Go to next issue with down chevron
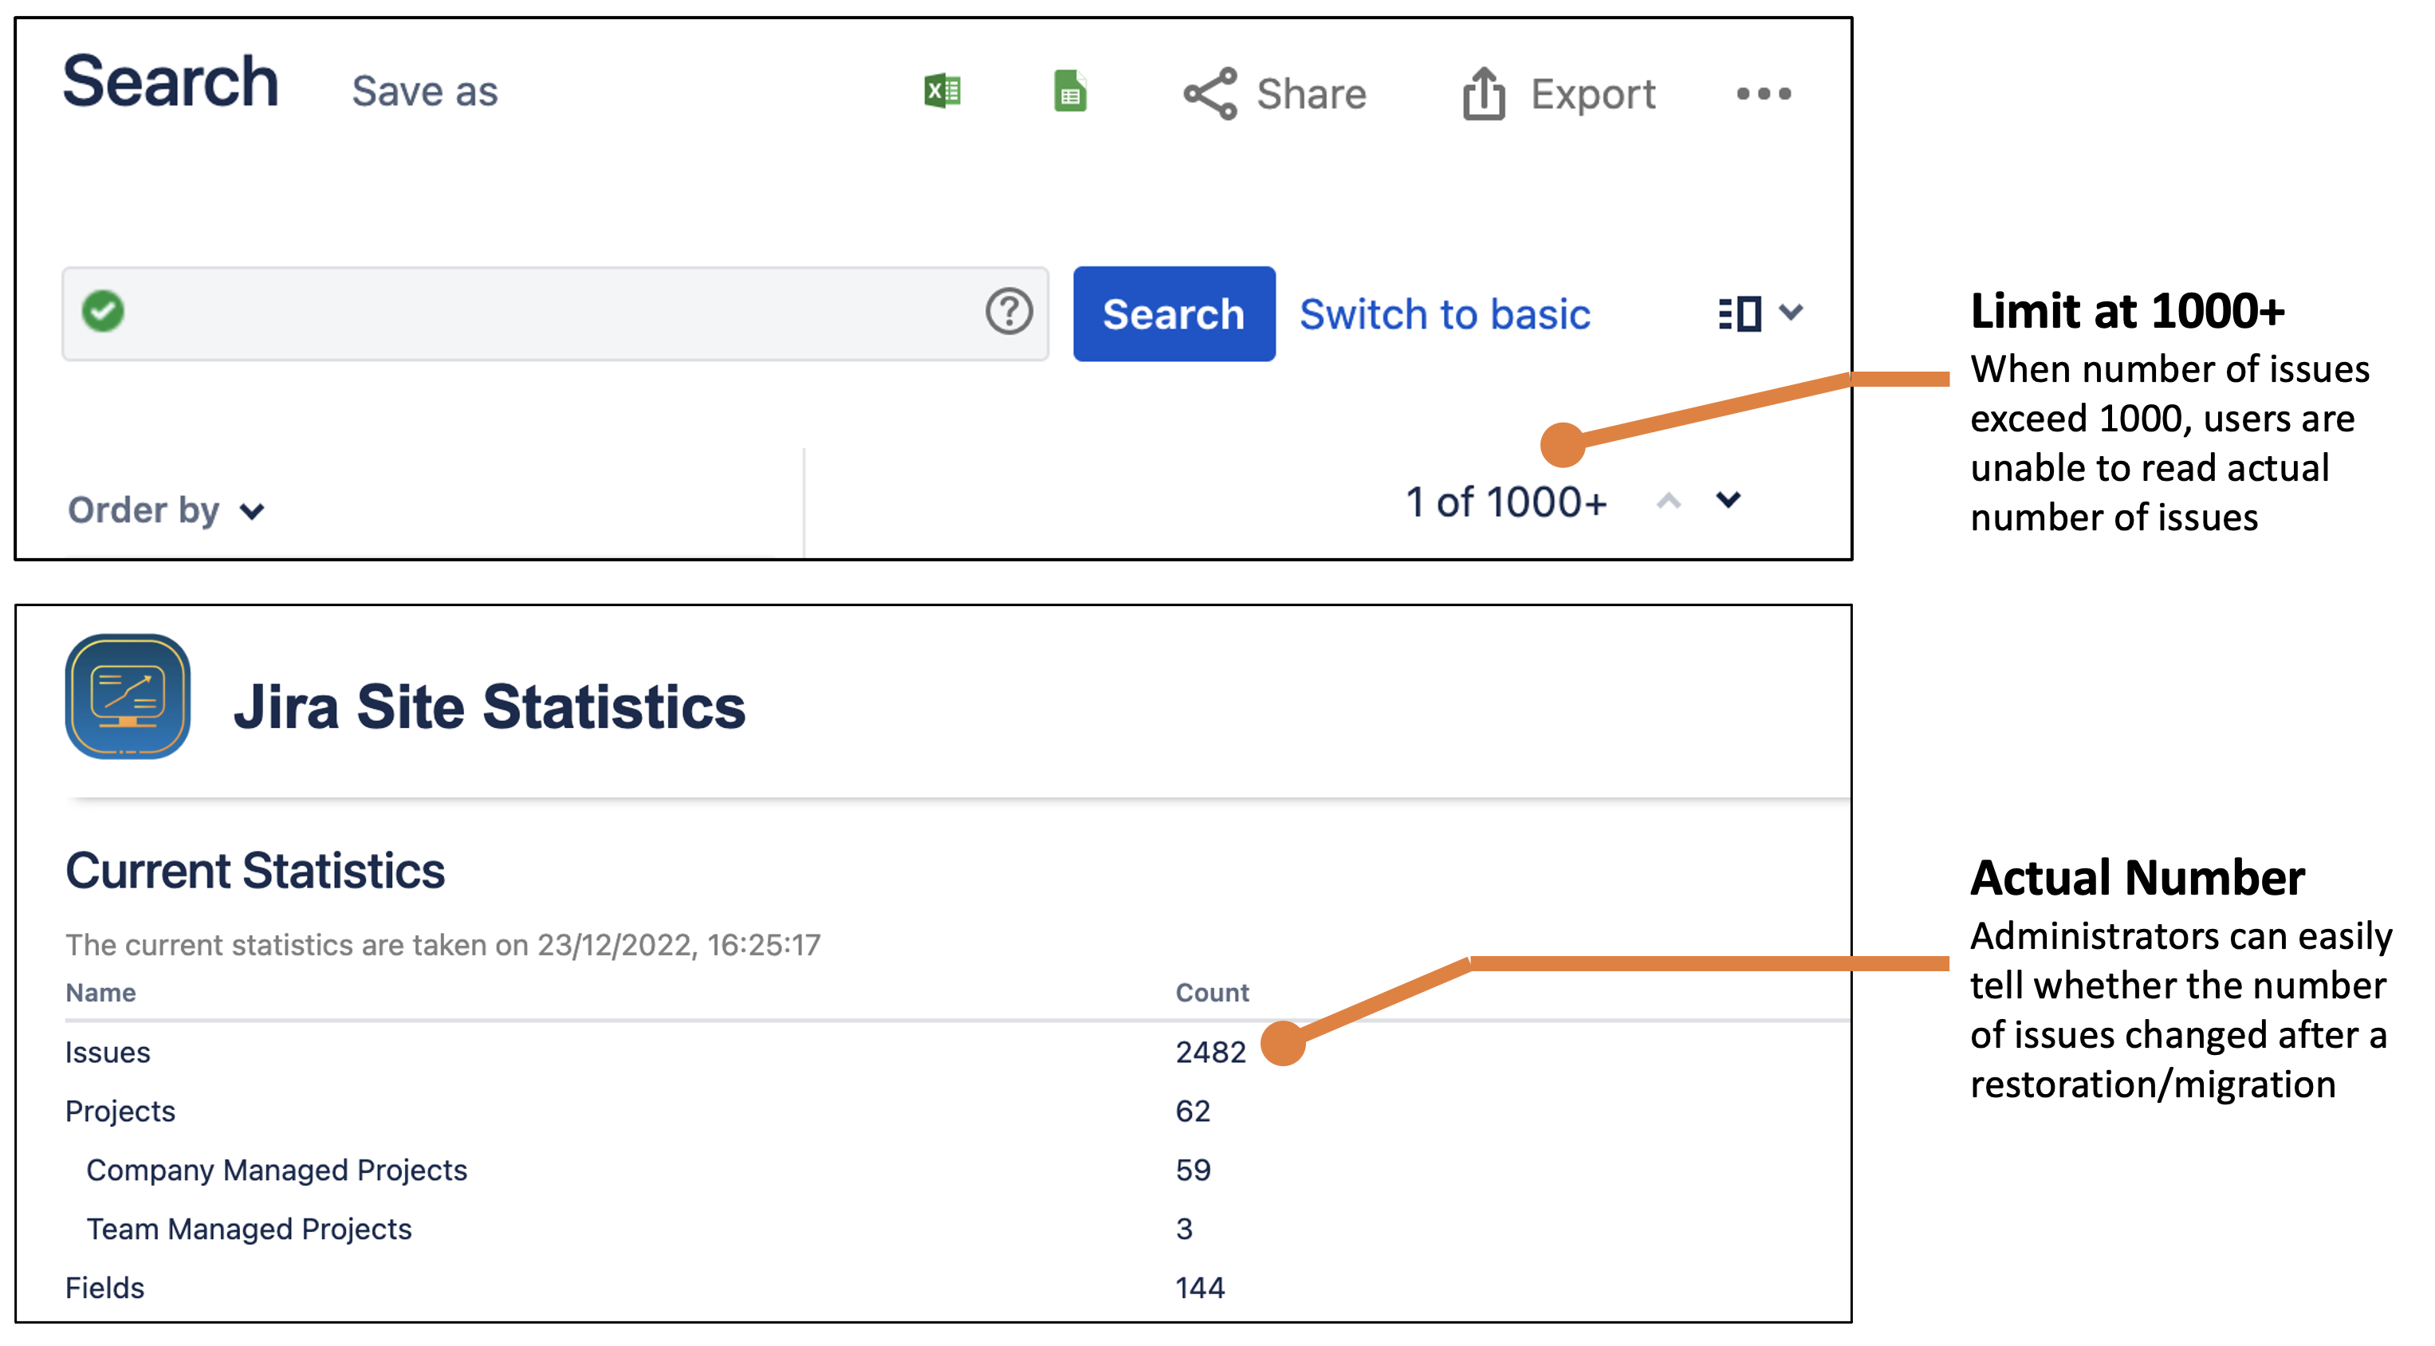This screenshot has height=1346, width=2435. tap(1728, 500)
